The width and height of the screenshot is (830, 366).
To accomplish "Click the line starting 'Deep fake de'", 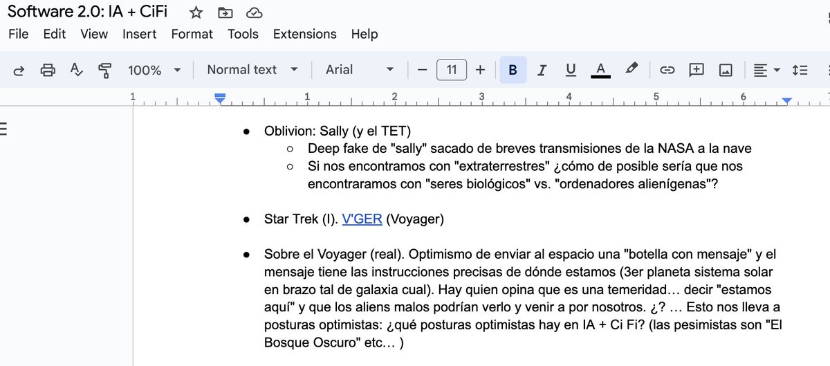I will [529, 149].
